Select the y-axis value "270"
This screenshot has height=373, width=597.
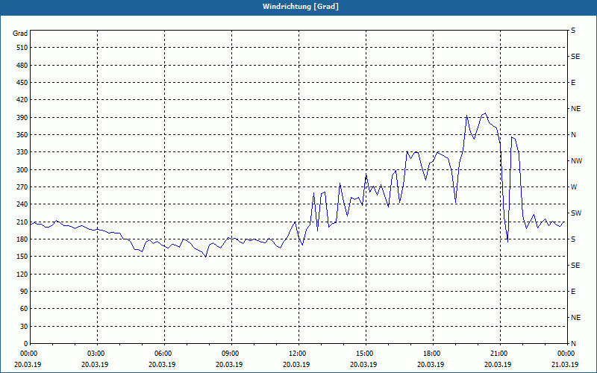coord(22,187)
